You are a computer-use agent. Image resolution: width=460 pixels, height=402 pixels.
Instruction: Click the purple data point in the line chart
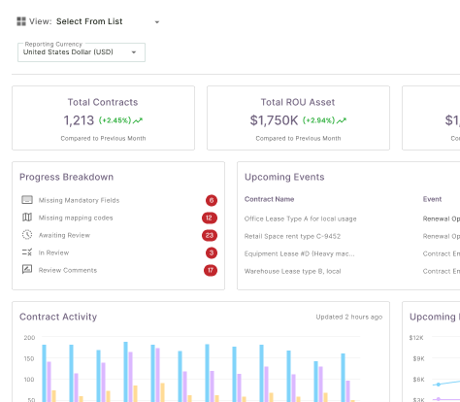point(439,399)
